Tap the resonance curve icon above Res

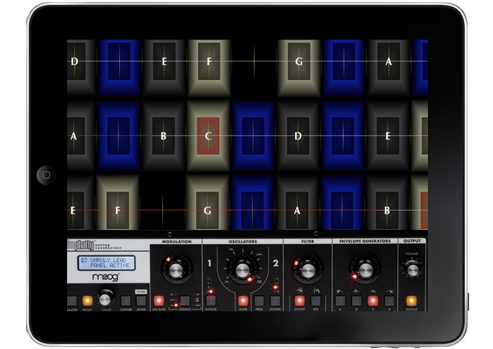click(x=316, y=291)
